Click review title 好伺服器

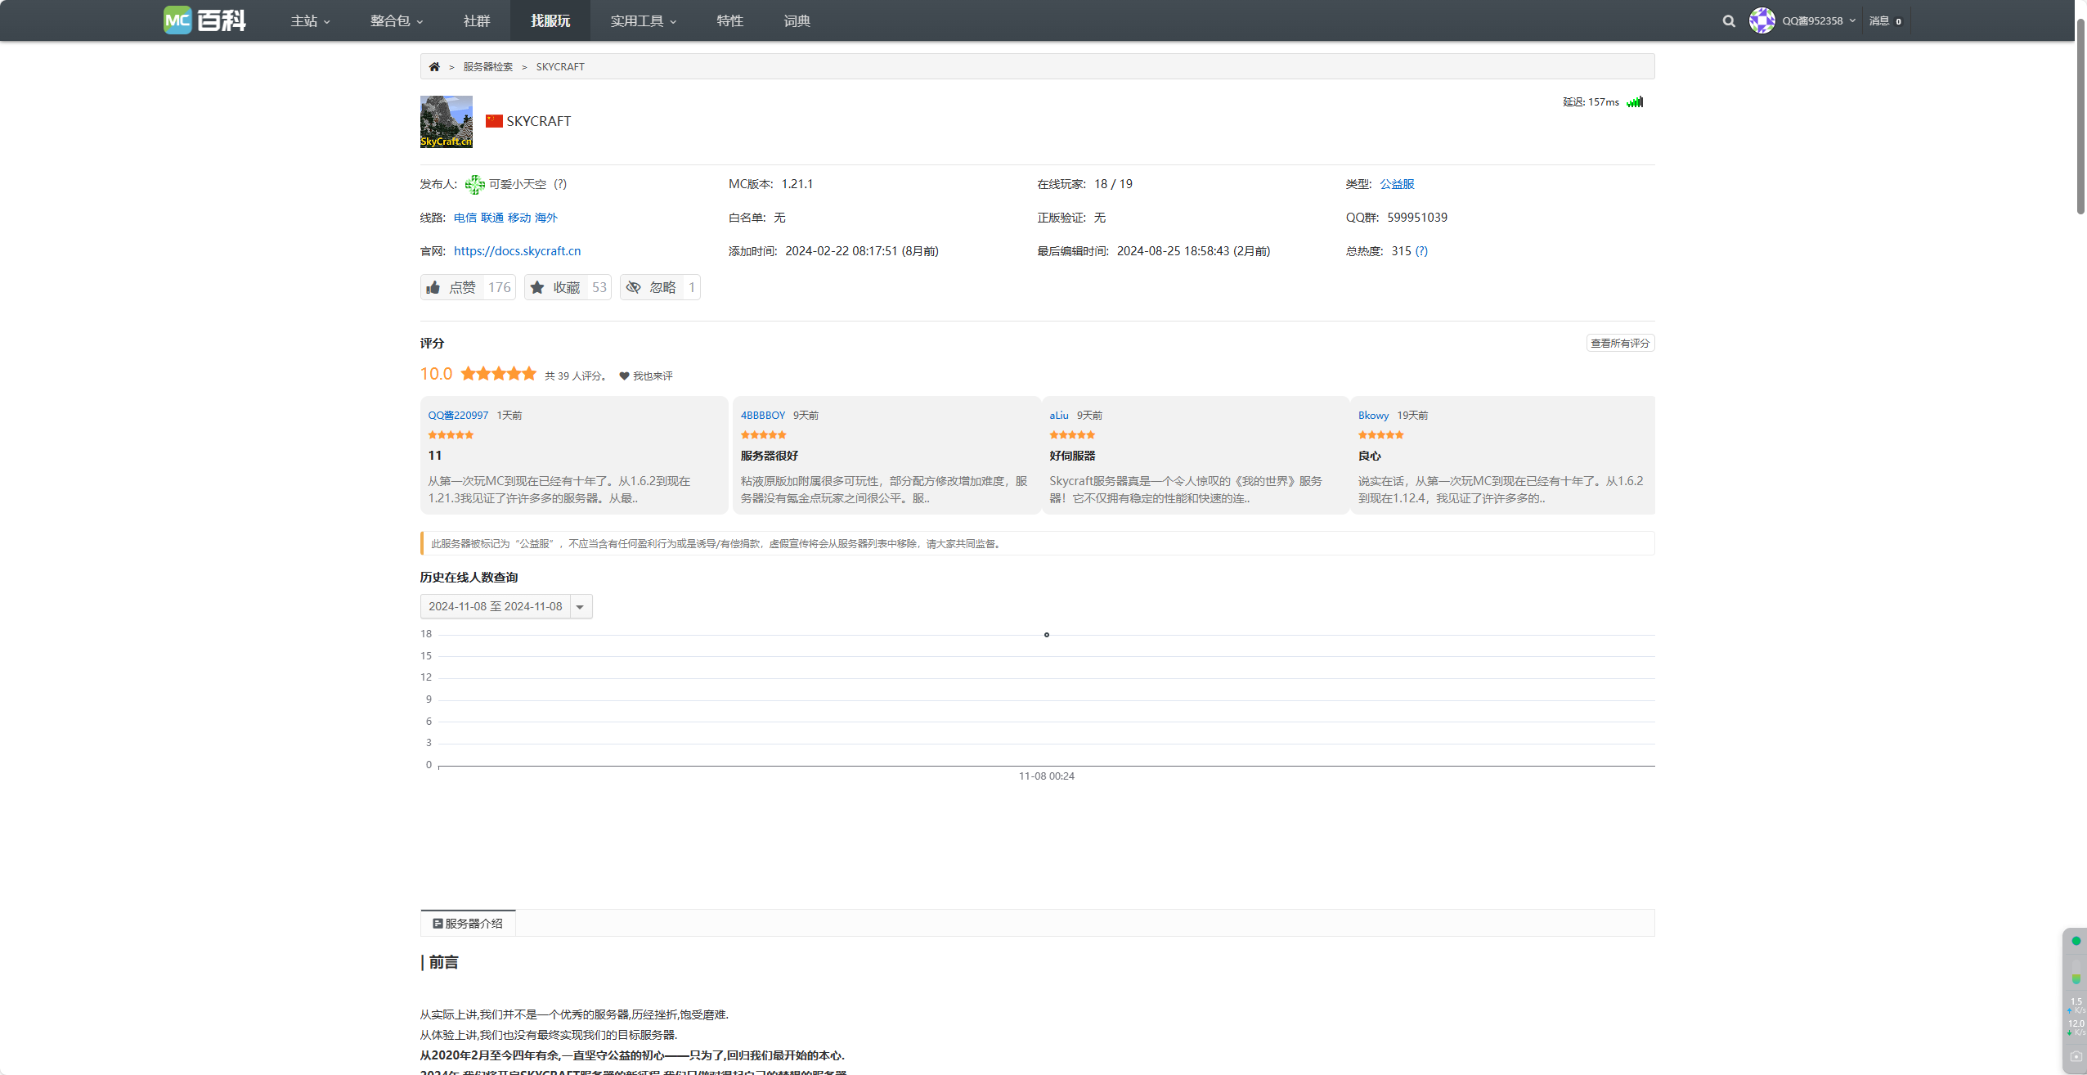tap(1072, 456)
